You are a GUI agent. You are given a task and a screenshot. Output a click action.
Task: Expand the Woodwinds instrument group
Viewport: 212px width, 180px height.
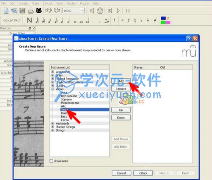(52, 72)
